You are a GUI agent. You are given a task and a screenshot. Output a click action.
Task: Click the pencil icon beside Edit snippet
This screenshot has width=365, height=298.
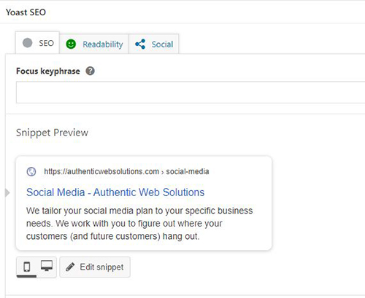70,267
